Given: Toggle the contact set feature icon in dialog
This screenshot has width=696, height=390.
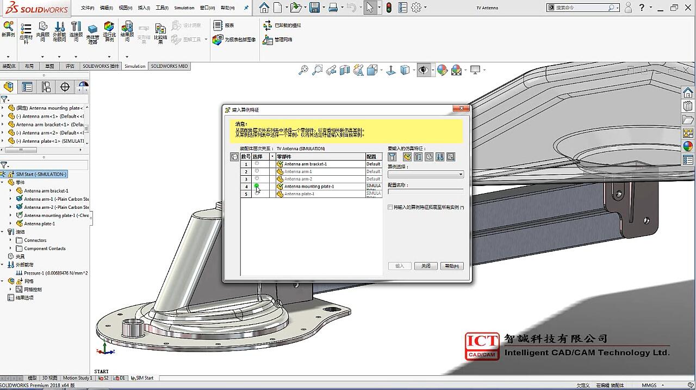Looking at the screenshot, I should (x=429, y=157).
